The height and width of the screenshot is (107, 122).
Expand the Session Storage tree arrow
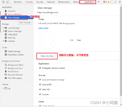3,31
